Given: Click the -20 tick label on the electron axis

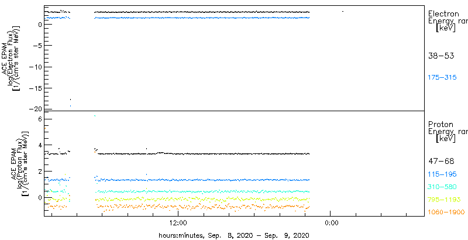Looking at the screenshot, I should [x=37, y=109].
